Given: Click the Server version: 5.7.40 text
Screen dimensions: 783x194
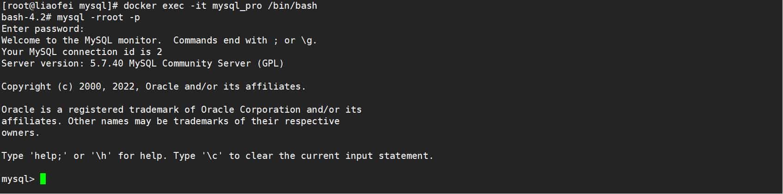Looking at the screenshot, I should (x=62, y=63).
